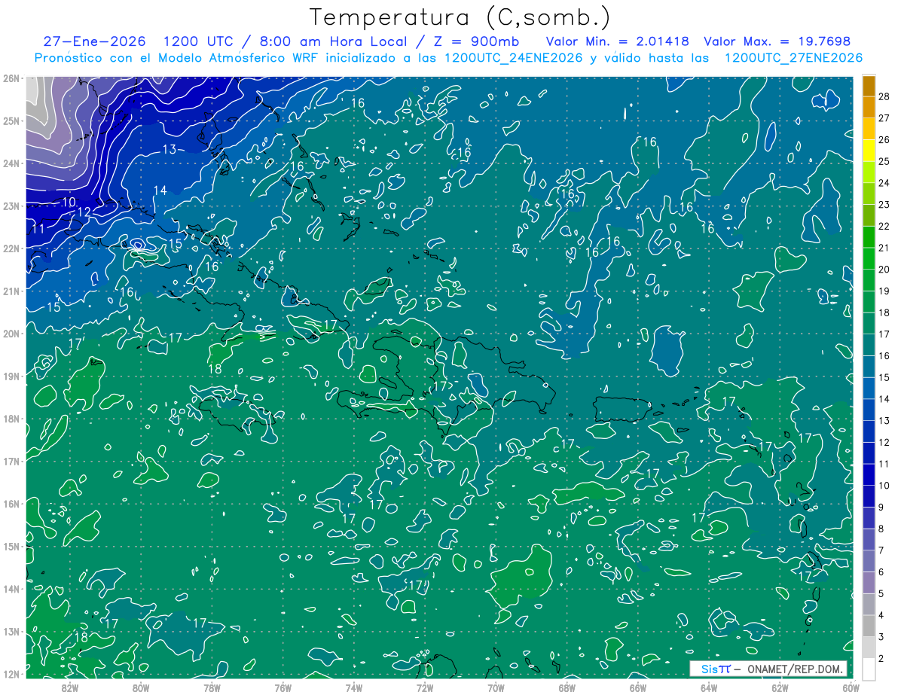
Task: Click the contour label 13 on the map
Action: 169,149
